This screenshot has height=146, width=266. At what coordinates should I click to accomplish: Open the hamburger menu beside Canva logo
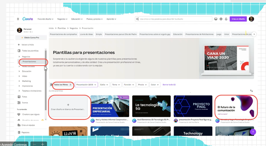coord(18,19)
